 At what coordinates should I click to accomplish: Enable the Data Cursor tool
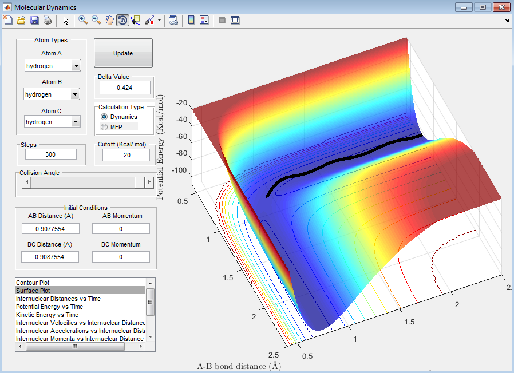coord(136,20)
